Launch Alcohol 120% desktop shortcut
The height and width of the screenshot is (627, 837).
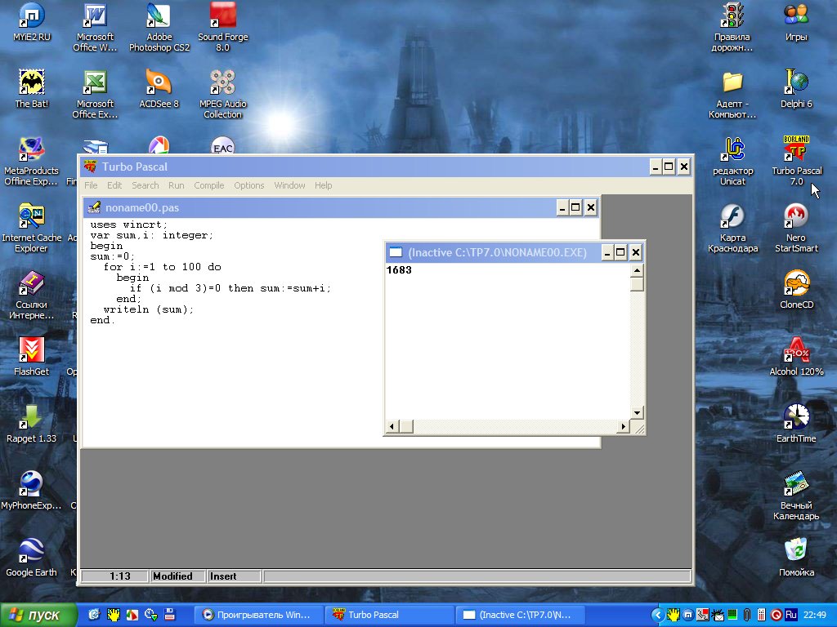tap(796, 351)
